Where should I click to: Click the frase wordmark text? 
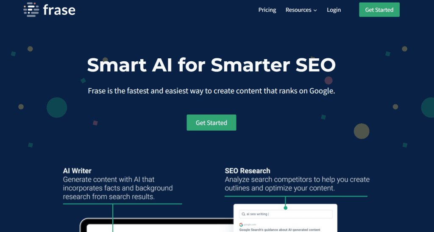click(59, 10)
